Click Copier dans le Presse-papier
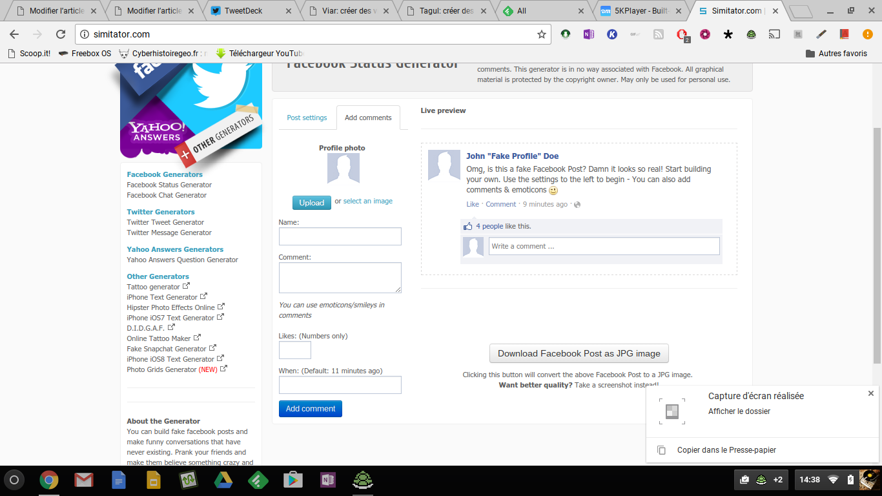 click(726, 450)
